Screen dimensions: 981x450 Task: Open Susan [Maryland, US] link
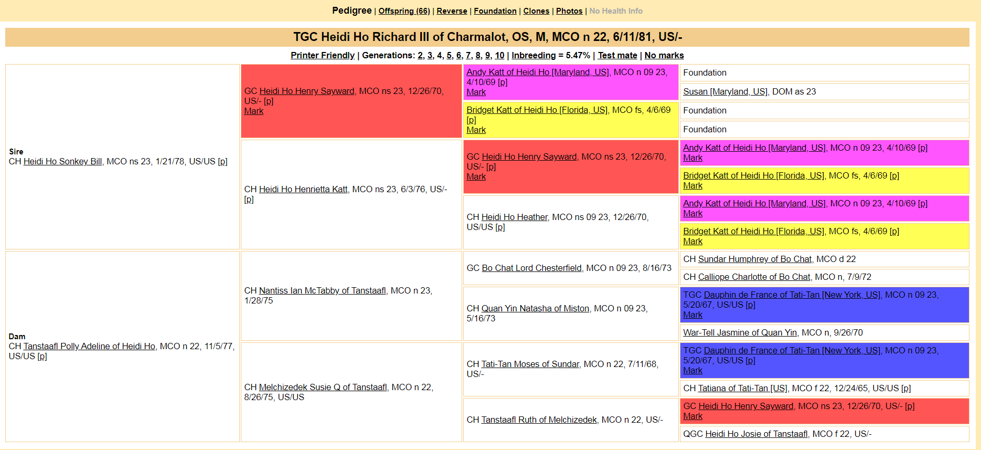pos(726,91)
